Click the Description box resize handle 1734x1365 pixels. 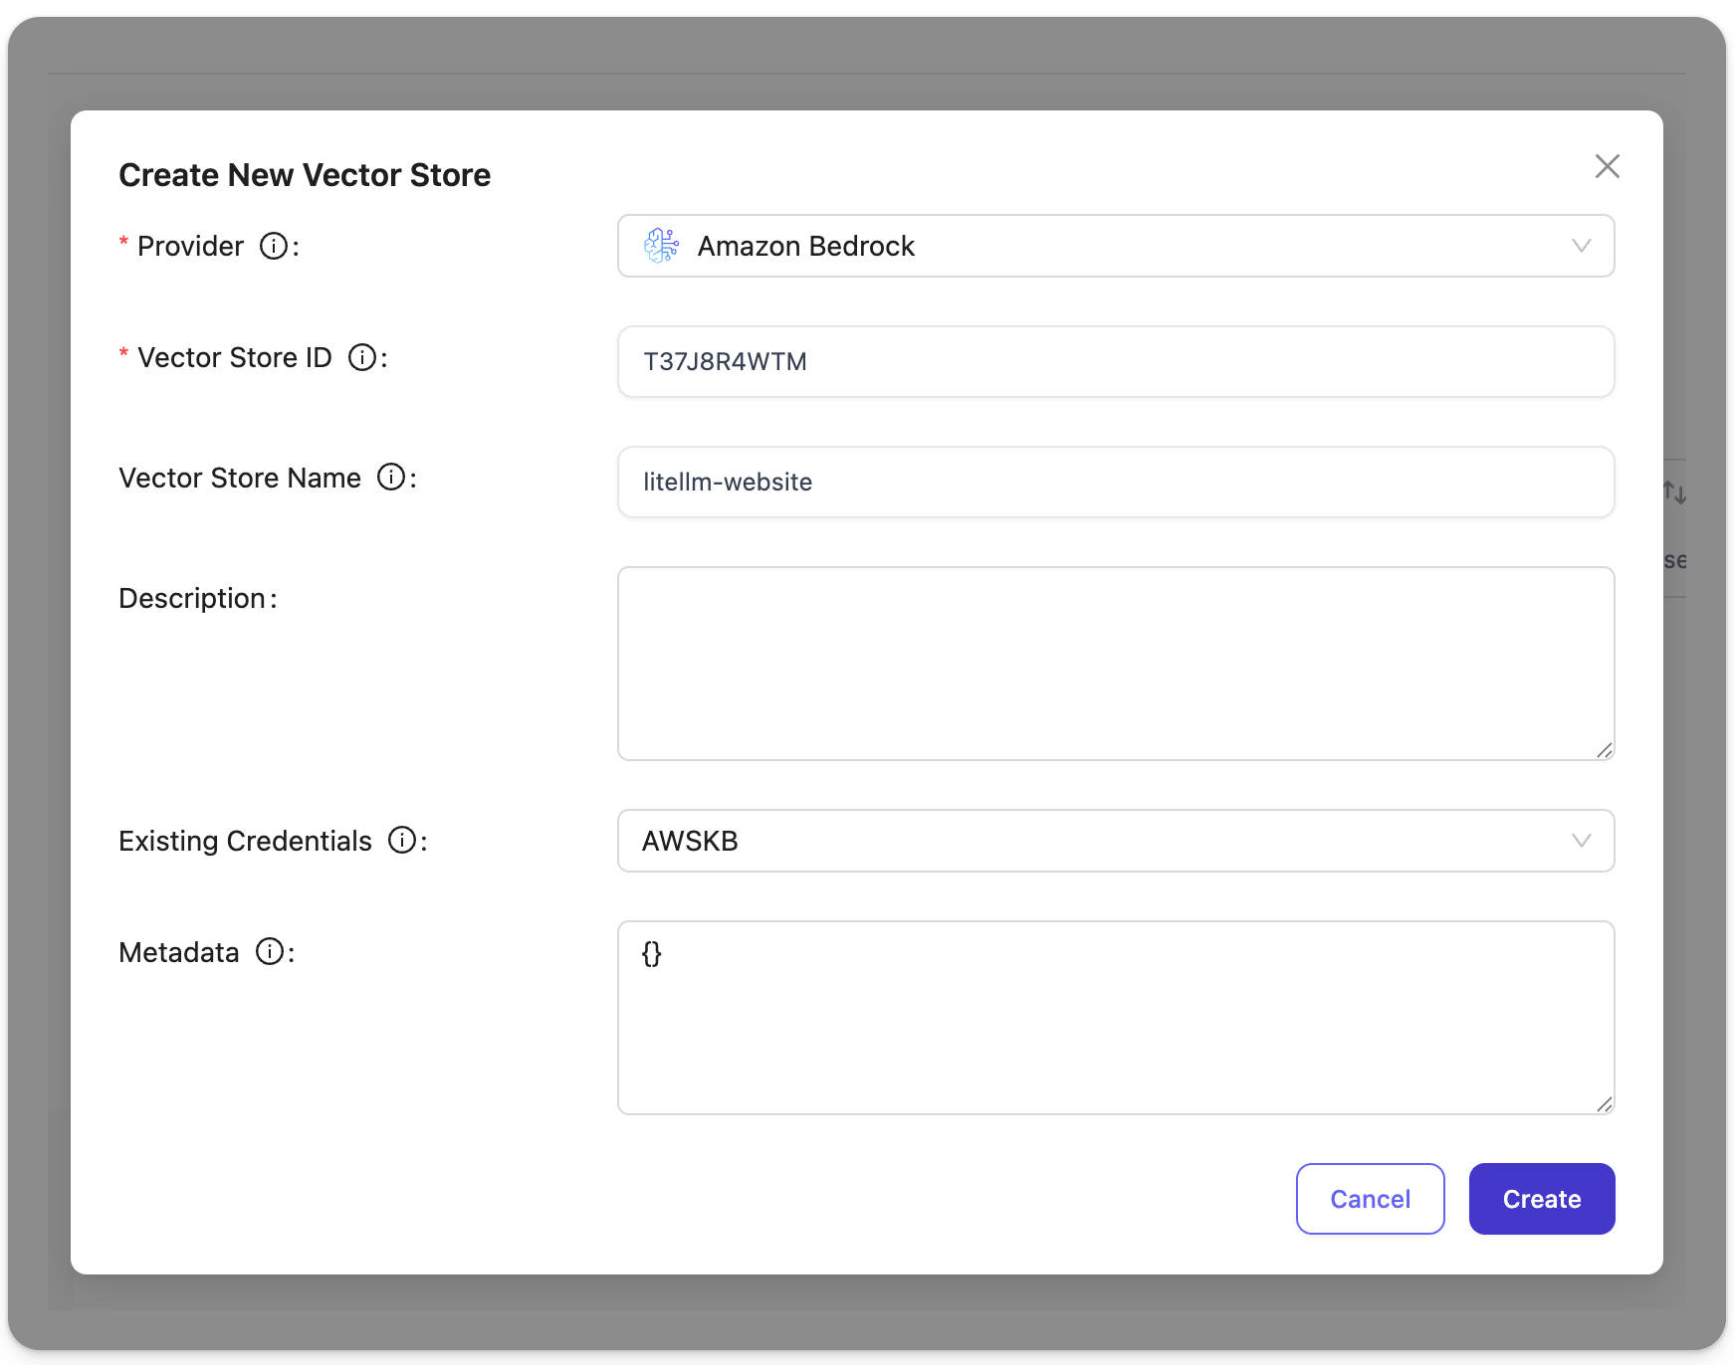pos(1604,750)
